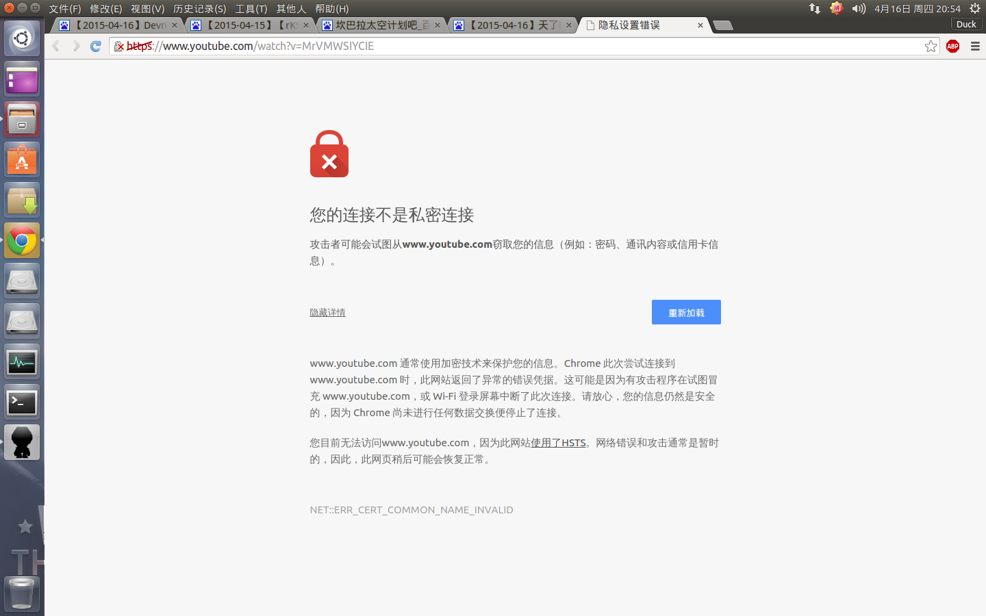The width and height of the screenshot is (986, 616).
Task: Launch System Monitor from dock
Action: click(22, 362)
